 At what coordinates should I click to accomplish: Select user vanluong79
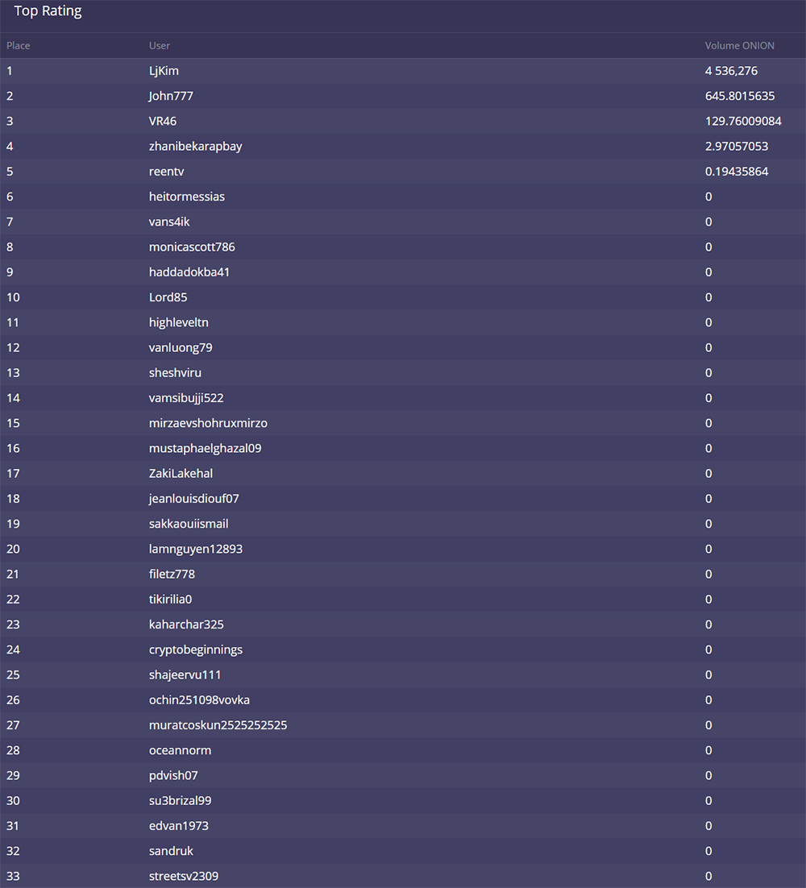point(181,348)
